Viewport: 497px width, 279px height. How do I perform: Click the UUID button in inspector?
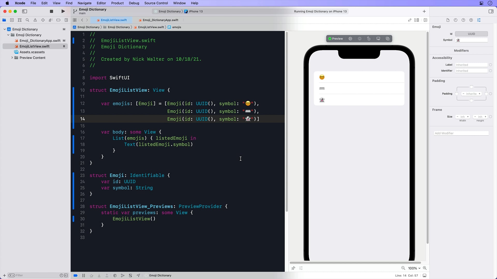tap(471, 34)
